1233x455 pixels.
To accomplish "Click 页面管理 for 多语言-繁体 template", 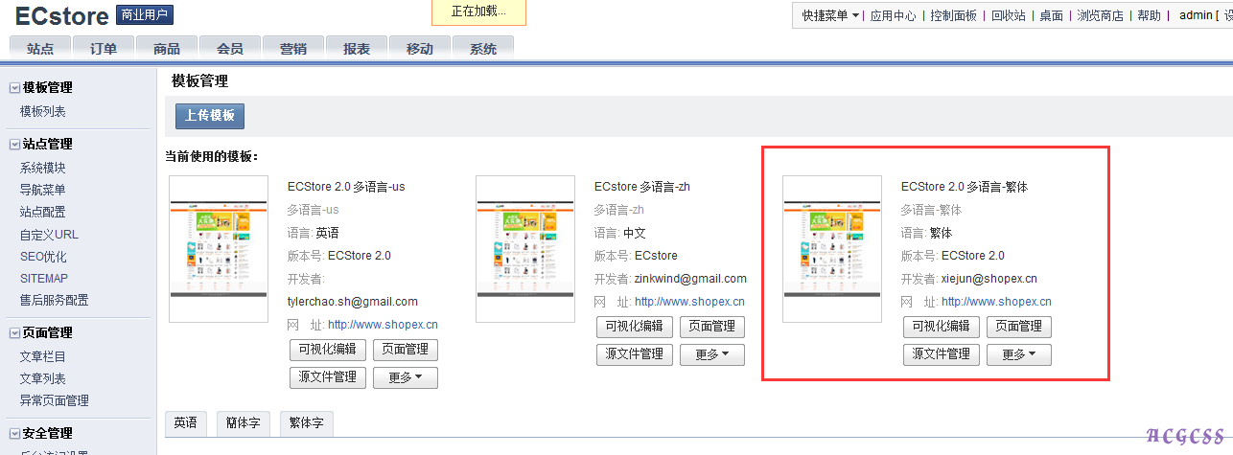I will coord(1019,327).
